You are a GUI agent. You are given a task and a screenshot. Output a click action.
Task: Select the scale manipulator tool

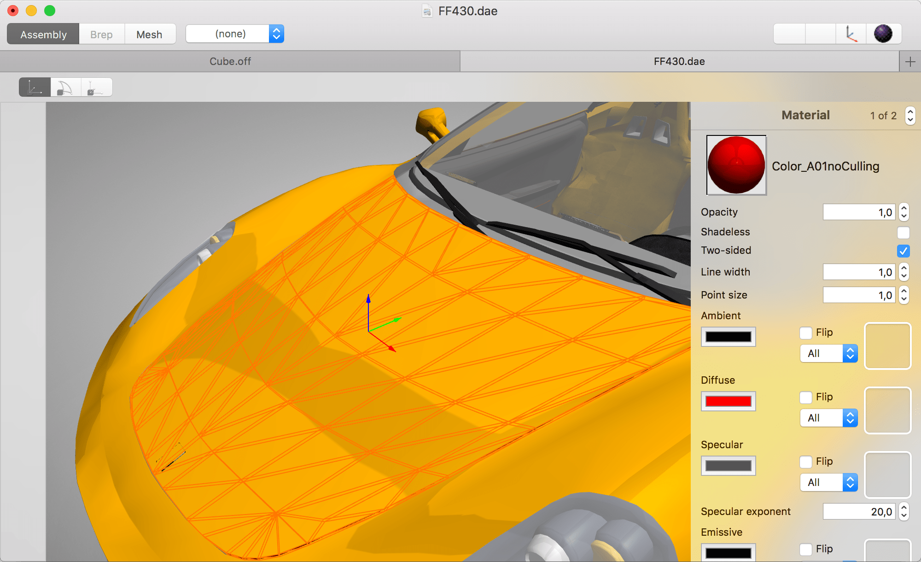97,87
